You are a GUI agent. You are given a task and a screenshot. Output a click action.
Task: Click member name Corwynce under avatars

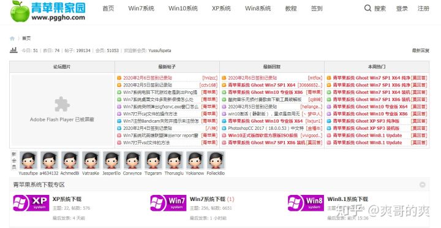click(132, 173)
